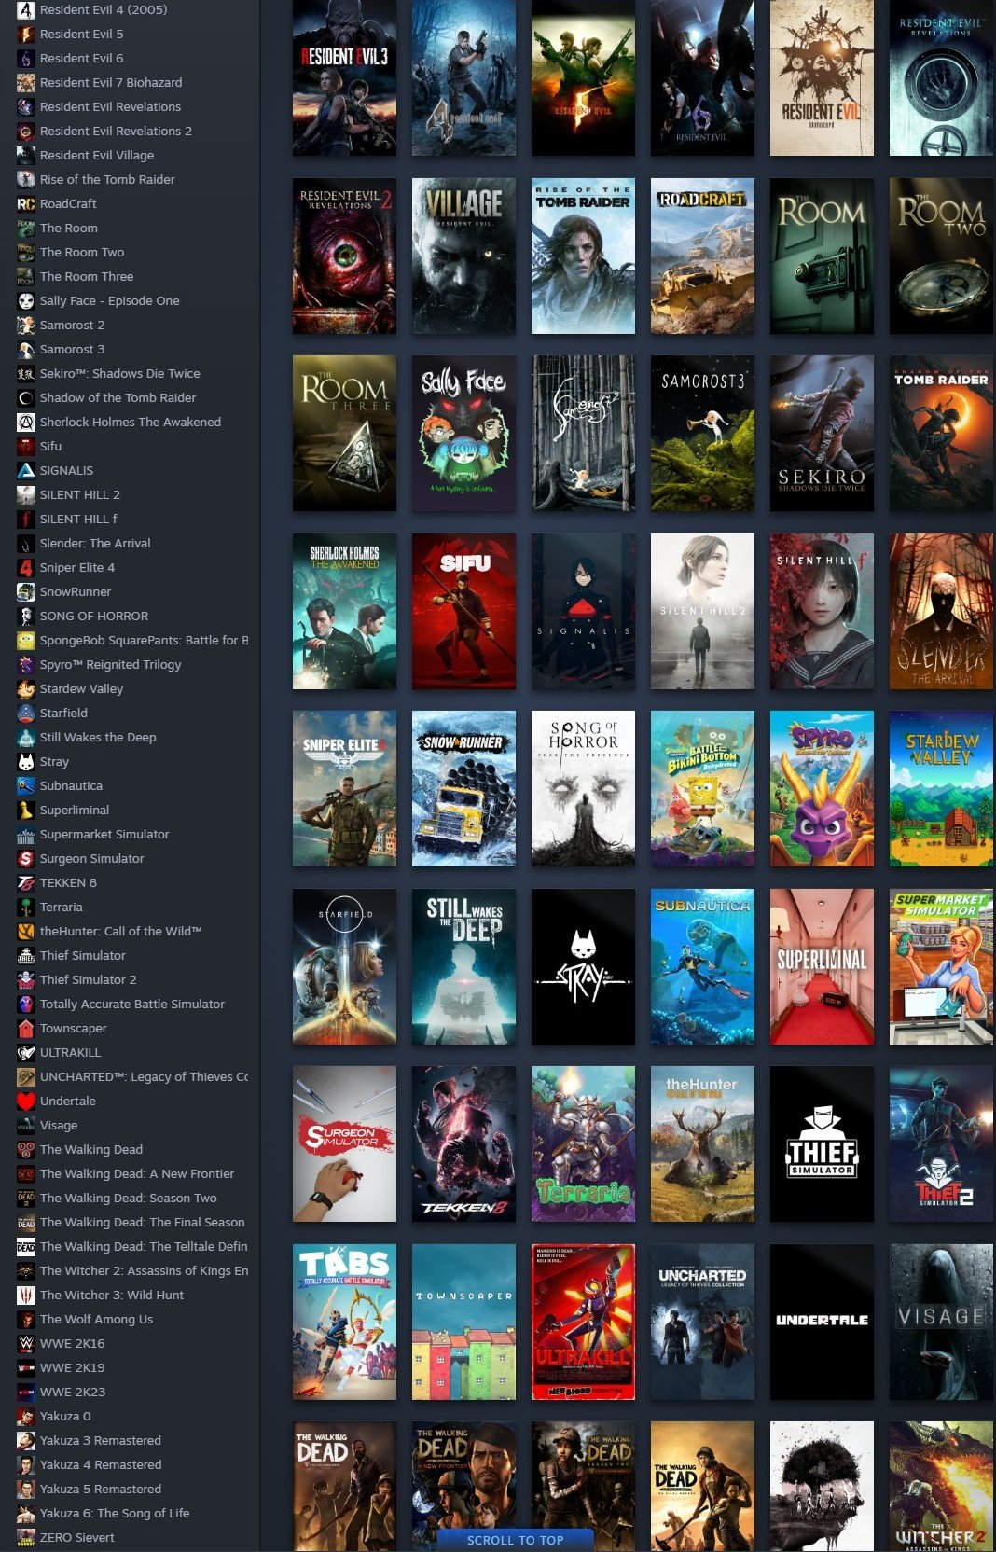Click the ULTRAKILL cover in the grid
The image size is (996, 1552).
click(x=583, y=1322)
